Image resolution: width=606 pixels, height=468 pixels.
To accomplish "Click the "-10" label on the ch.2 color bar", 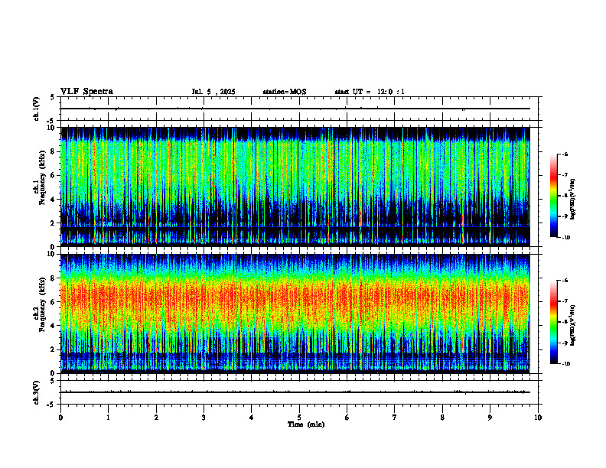I will pos(566,363).
